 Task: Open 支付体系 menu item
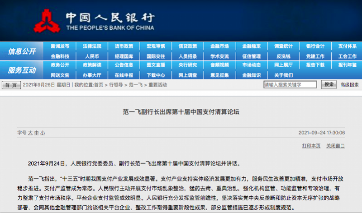tap(348, 46)
